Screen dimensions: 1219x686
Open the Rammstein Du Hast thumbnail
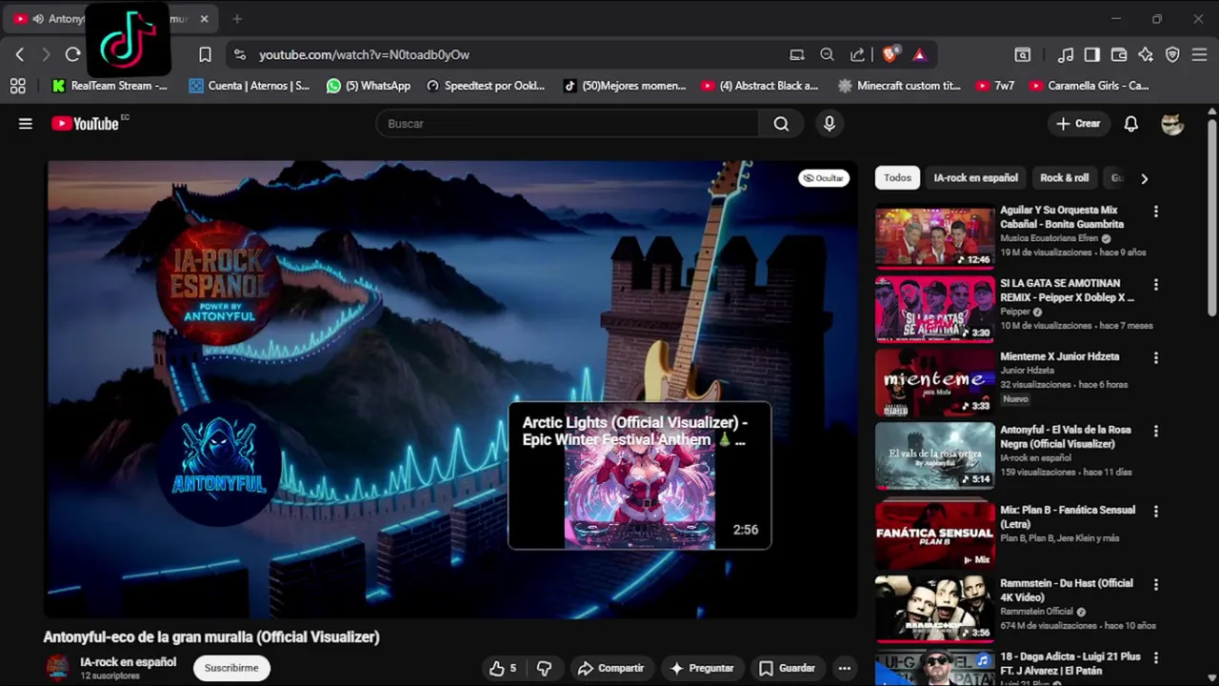tap(934, 608)
